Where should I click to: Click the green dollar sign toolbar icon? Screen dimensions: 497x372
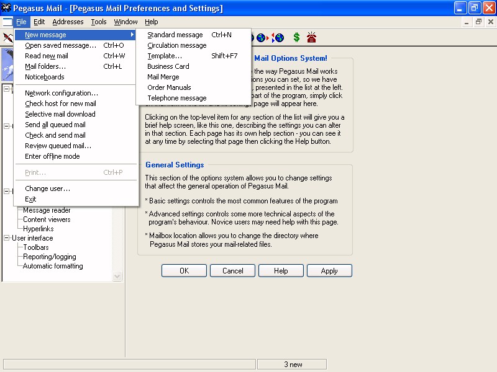point(296,37)
